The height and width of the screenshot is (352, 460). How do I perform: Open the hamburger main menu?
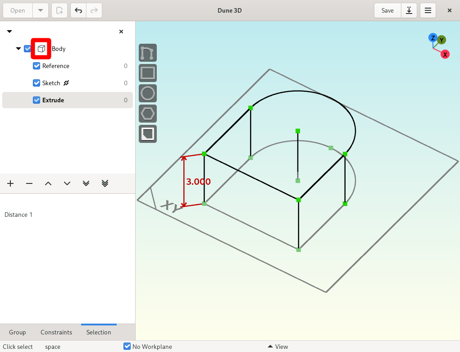pos(428,10)
